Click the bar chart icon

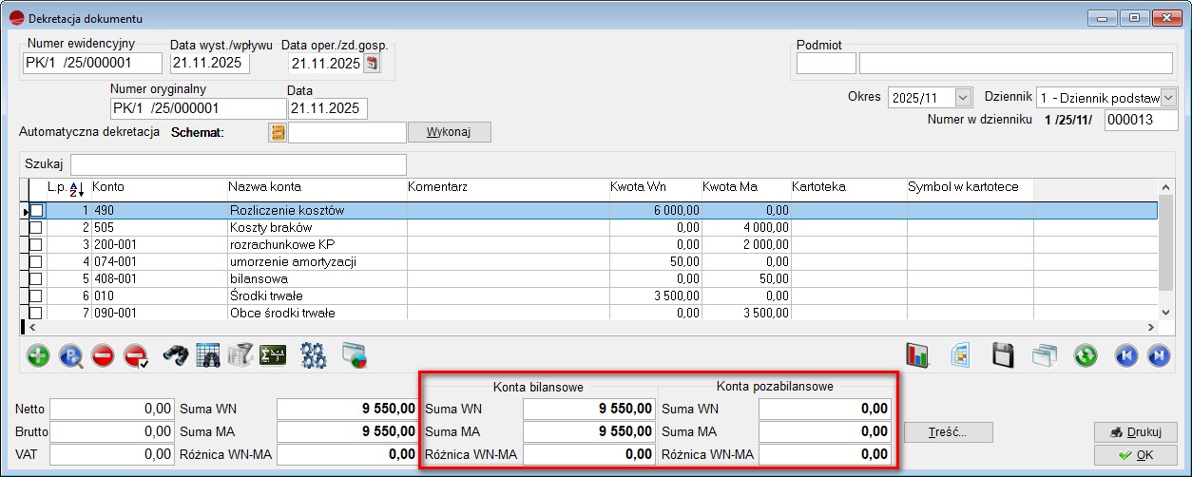coord(918,356)
